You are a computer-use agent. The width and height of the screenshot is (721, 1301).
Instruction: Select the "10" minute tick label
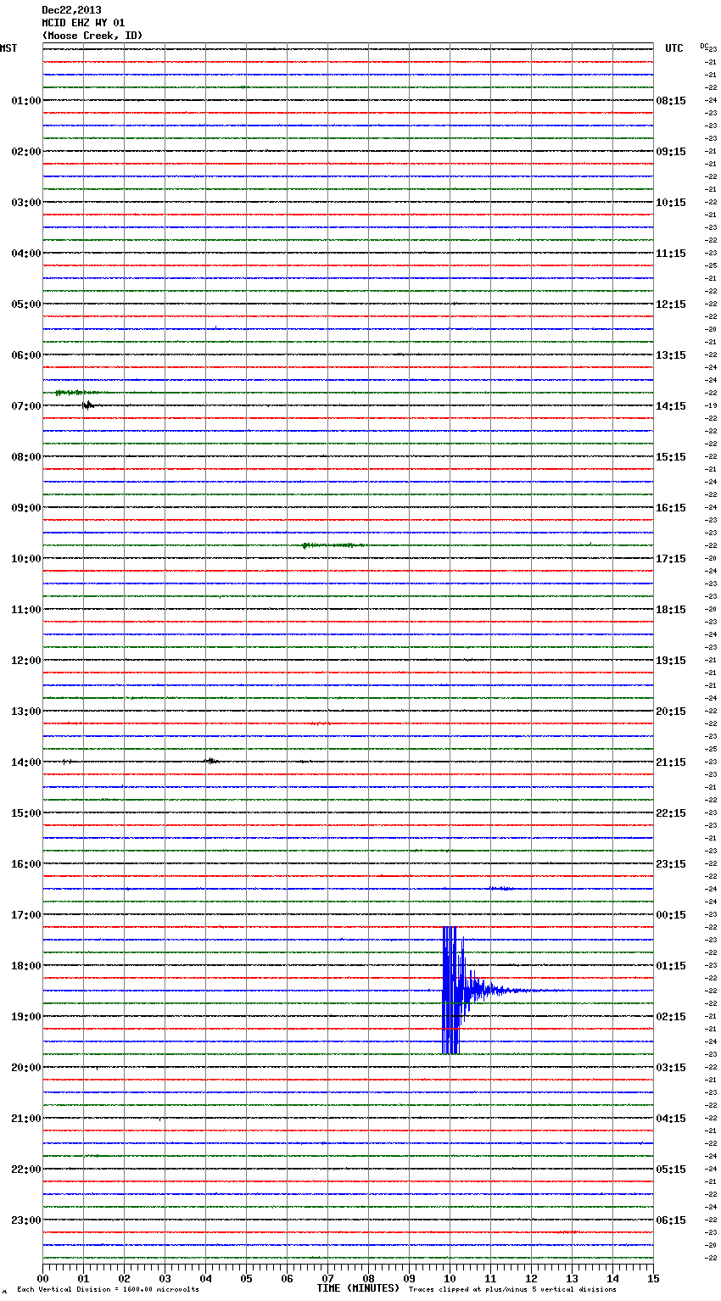[450, 1279]
